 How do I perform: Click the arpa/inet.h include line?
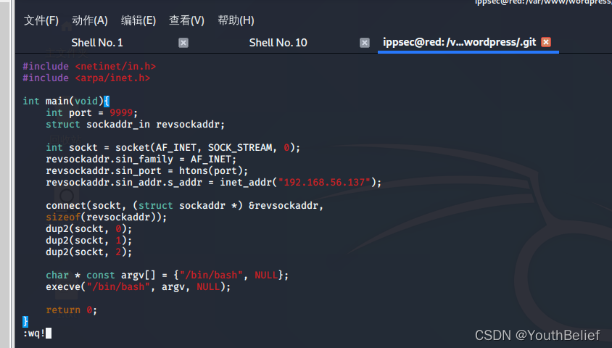pyautogui.click(x=86, y=78)
